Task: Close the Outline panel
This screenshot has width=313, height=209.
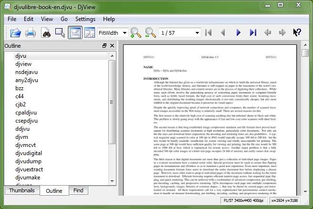Action: point(112,46)
